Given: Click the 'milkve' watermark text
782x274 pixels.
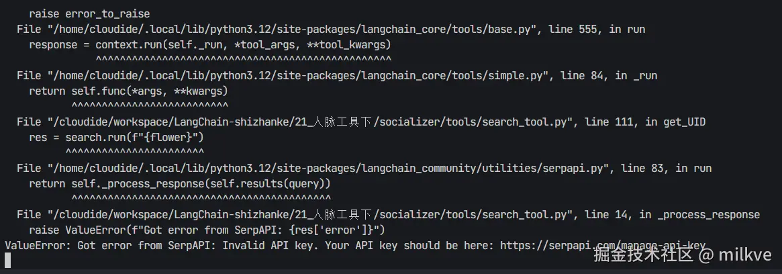Looking at the screenshot, I should coord(744,255).
